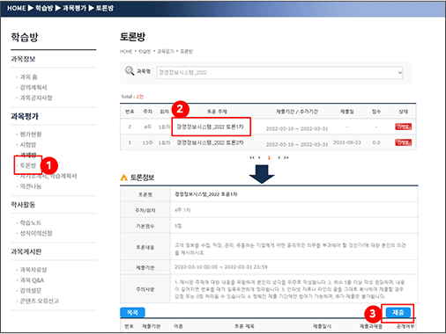Click the 13주 week cell in the table
This screenshot has height=334, width=446.
pyautogui.click(x=147, y=142)
